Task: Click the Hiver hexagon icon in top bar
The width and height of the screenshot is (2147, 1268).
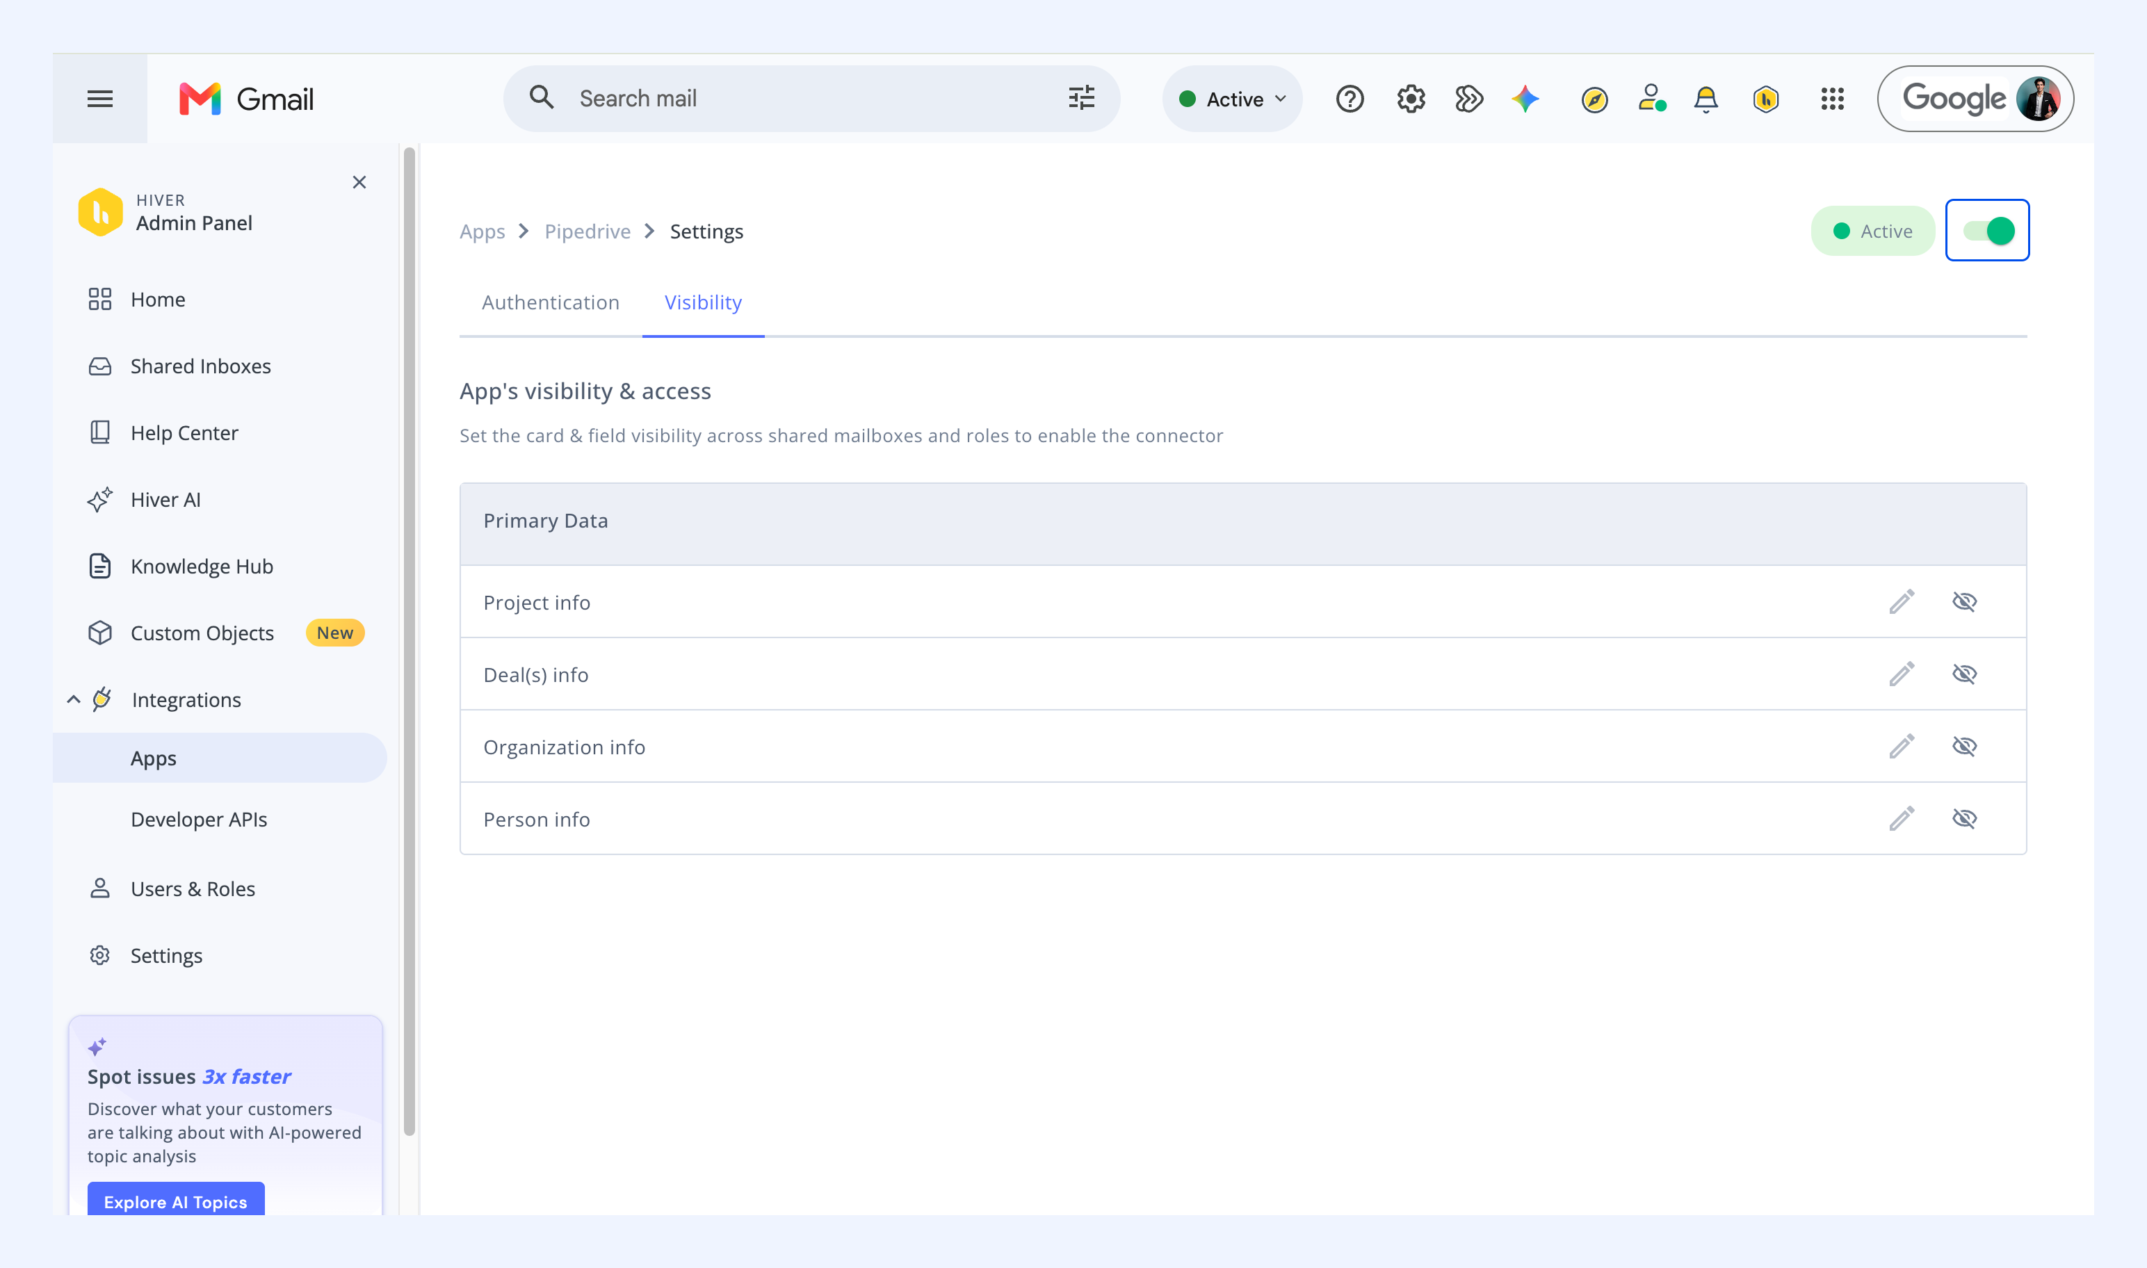Action: click(1766, 99)
